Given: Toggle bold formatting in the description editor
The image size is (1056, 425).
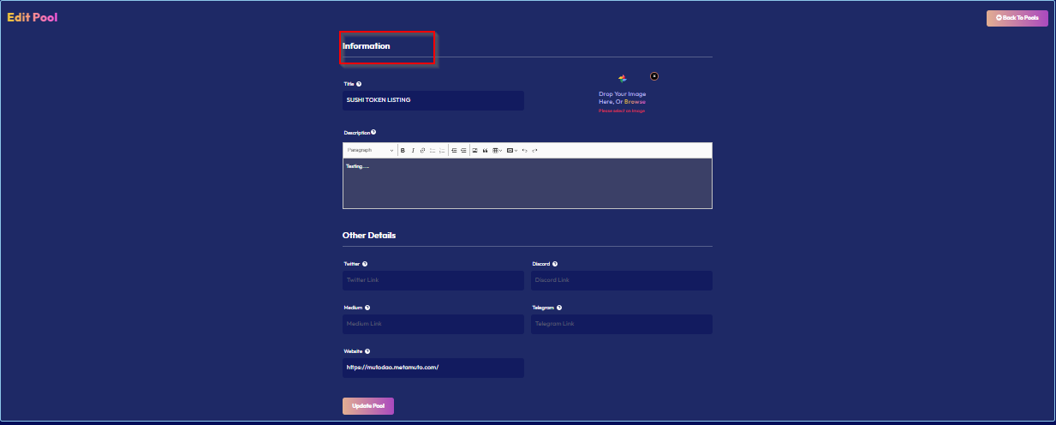Looking at the screenshot, I should click(x=403, y=150).
